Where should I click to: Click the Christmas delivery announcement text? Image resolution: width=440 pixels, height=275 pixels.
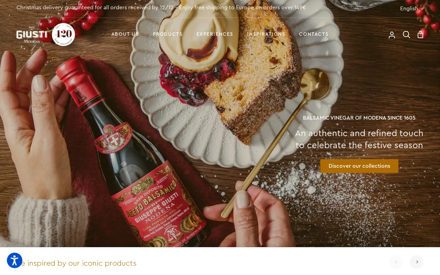161,8
